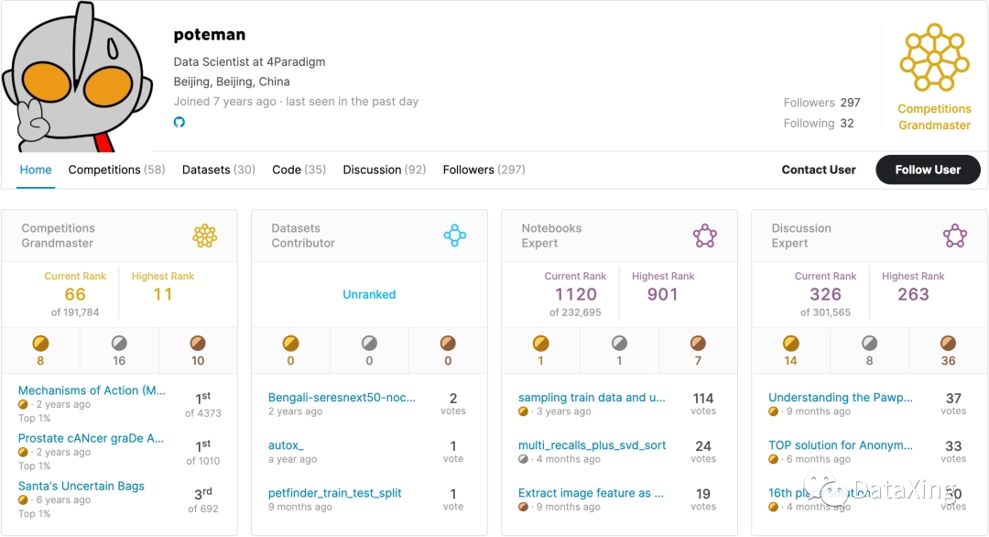This screenshot has height=537, width=989.
Task: Click the gold Competitions Grandmaster badge icon
Action: [x=933, y=57]
